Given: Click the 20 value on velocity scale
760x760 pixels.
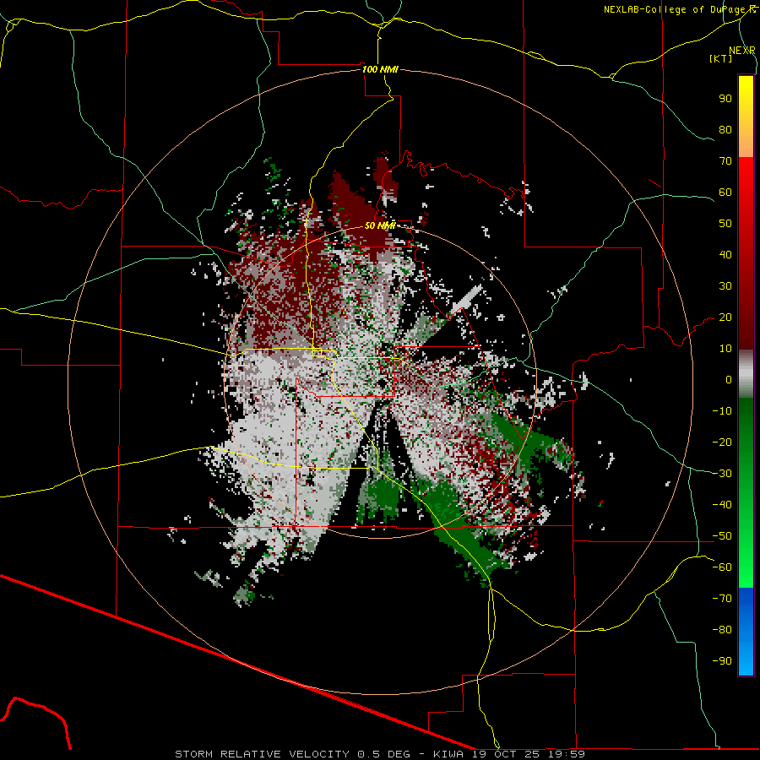Looking at the screenshot, I should tap(725, 317).
